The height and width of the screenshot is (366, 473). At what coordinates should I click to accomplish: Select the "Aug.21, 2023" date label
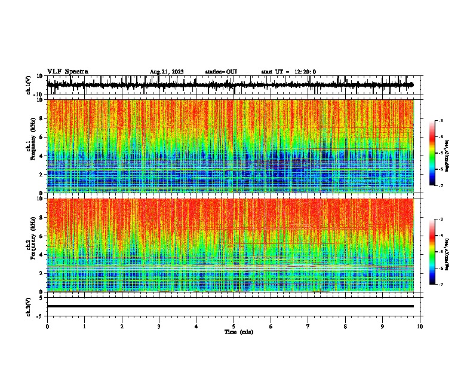coord(167,72)
